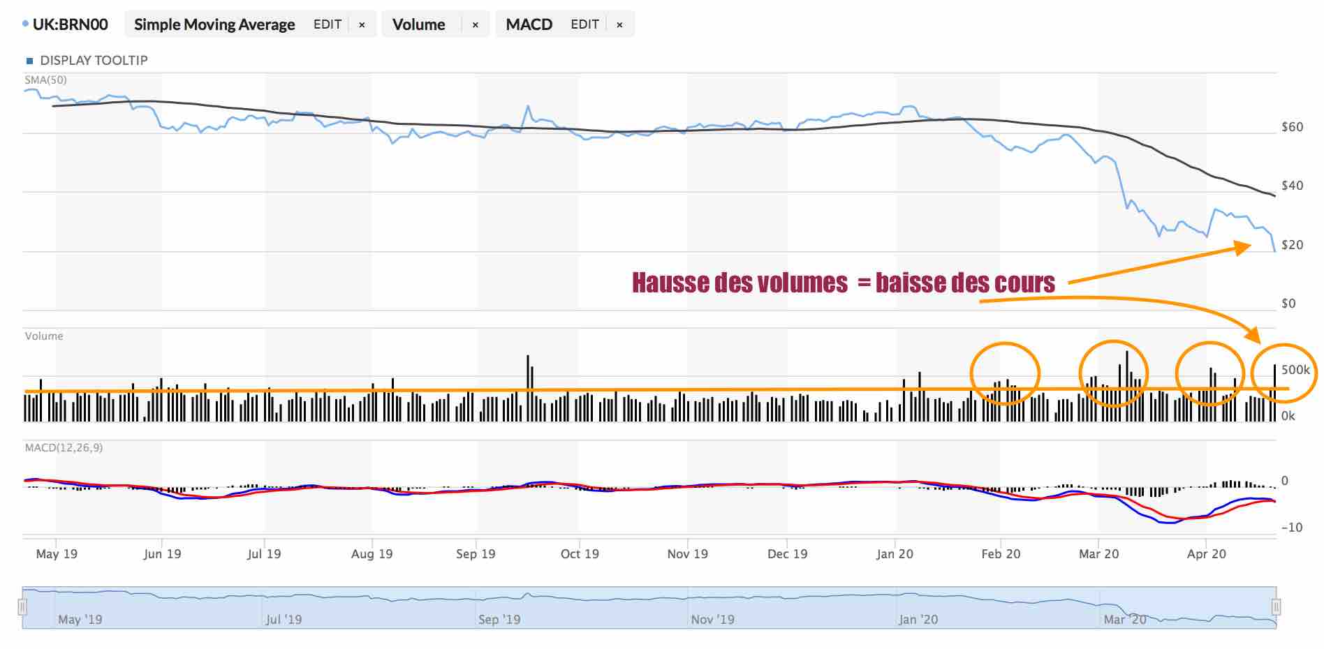
Task: Click the left handle of range navigator
Action: click(22, 606)
